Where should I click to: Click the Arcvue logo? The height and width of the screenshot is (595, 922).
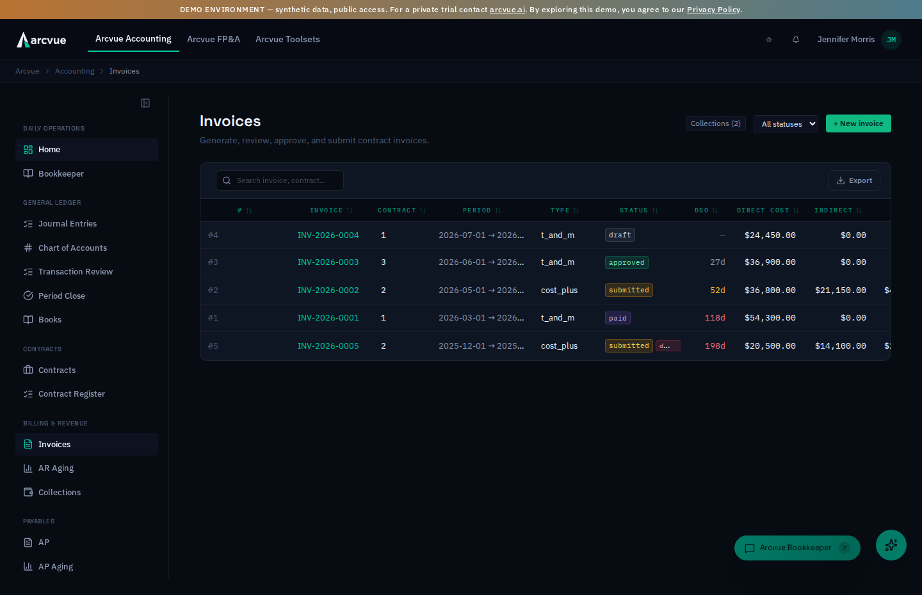click(x=42, y=40)
